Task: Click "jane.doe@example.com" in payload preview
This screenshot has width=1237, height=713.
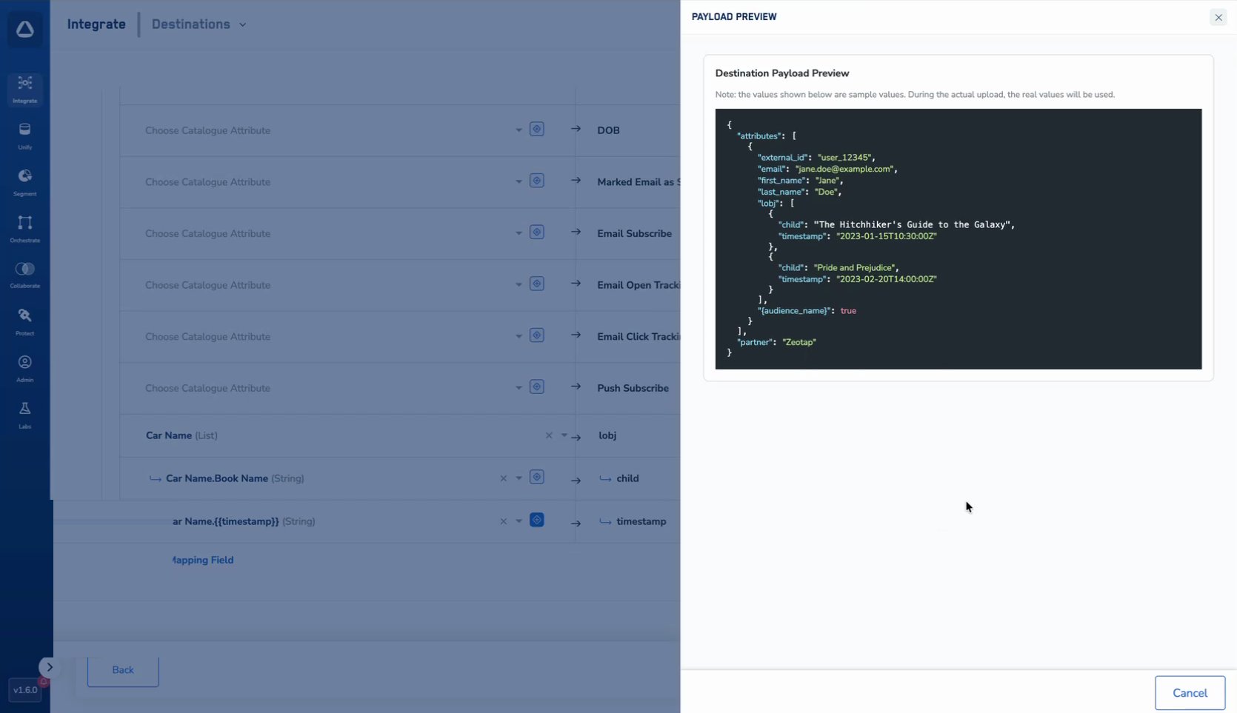Action: click(x=844, y=169)
